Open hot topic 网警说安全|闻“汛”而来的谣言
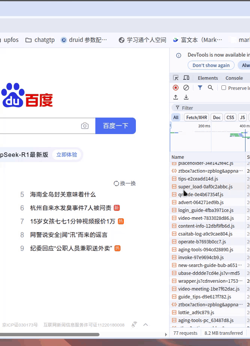Viewport: 250px width, 346px height. (69, 235)
